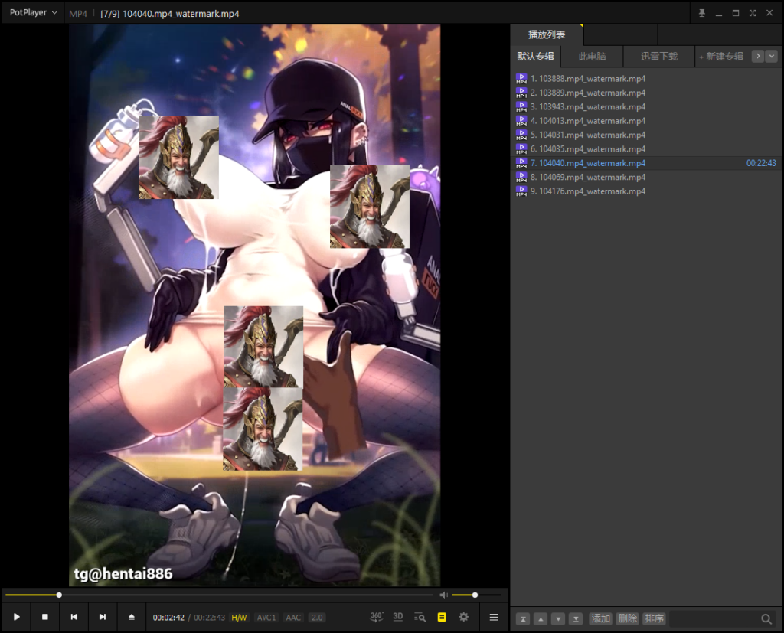Pin the player window on top
The image size is (784, 633).
pyautogui.click(x=701, y=13)
